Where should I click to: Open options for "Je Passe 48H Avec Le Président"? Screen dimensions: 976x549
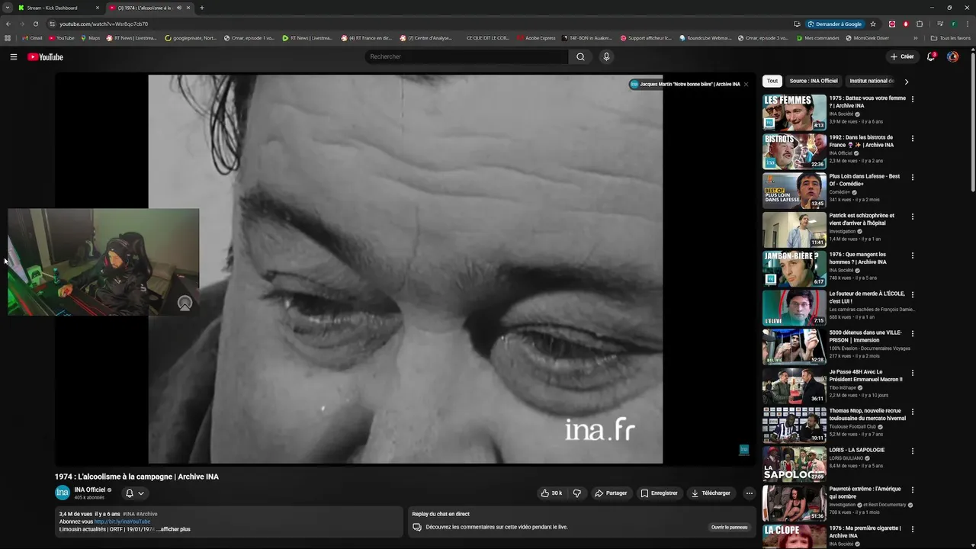[x=912, y=373]
